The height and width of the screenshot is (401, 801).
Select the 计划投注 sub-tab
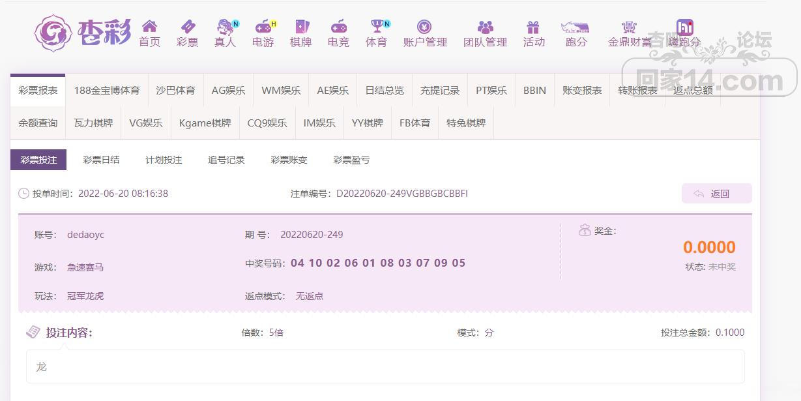[x=164, y=160]
